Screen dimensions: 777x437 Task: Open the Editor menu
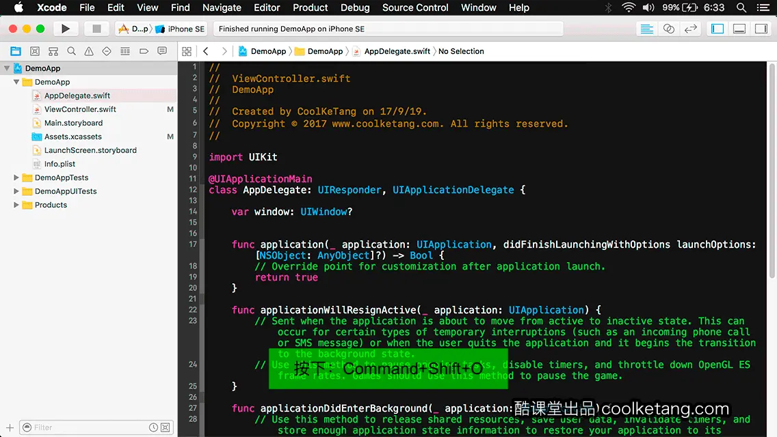click(267, 8)
